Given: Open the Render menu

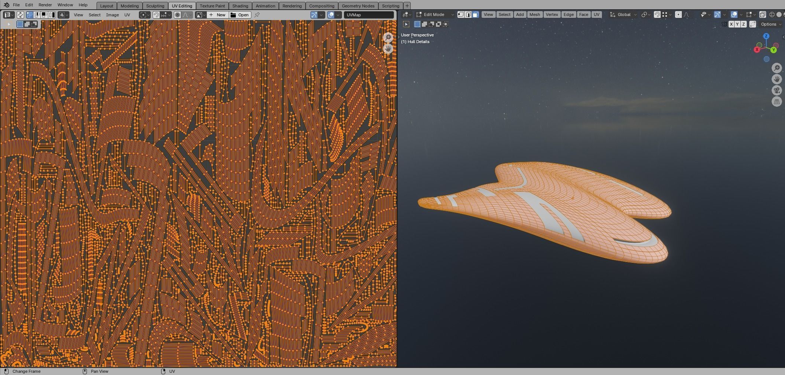Looking at the screenshot, I should (45, 5).
